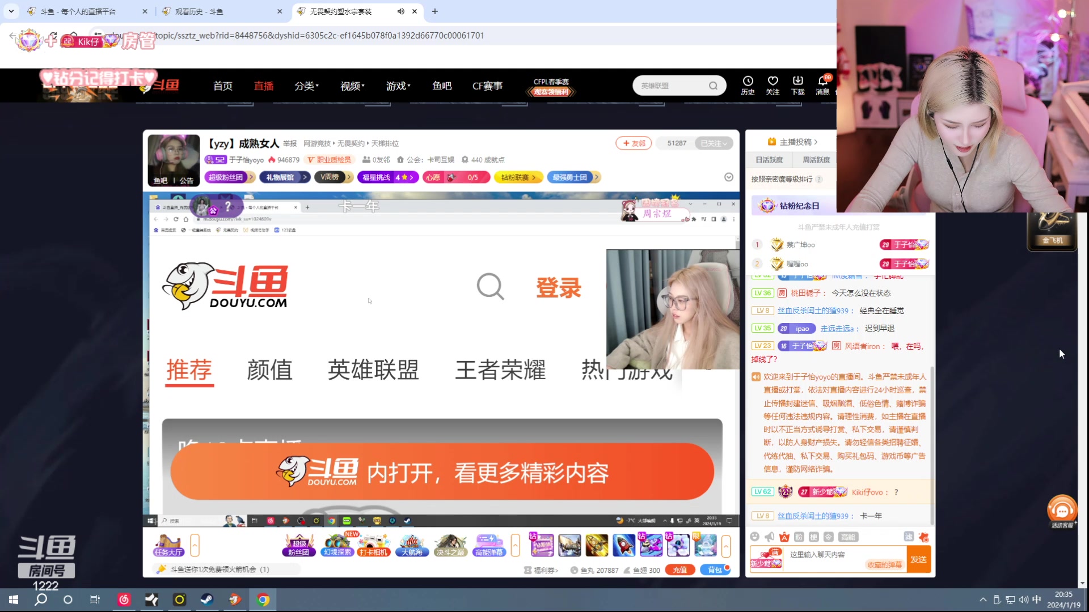The width and height of the screenshot is (1089, 612).
Task: Toggle the system volume tray icon
Action: click(1024, 600)
